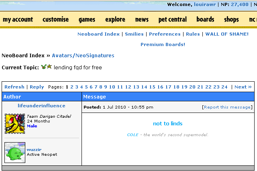Go to page 5
This screenshot has height=171, width=257.
coord(86,87)
